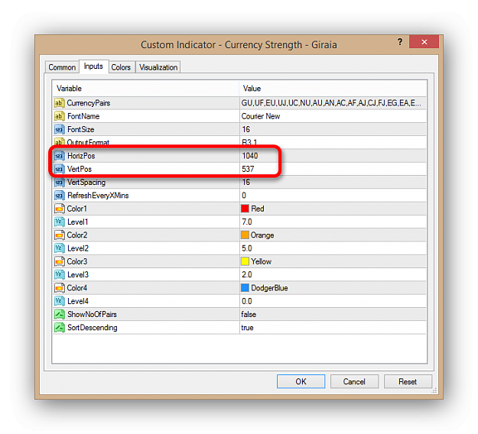The height and width of the screenshot is (434, 478).
Task: Click the Color1 color type icon
Action: coord(60,209)
